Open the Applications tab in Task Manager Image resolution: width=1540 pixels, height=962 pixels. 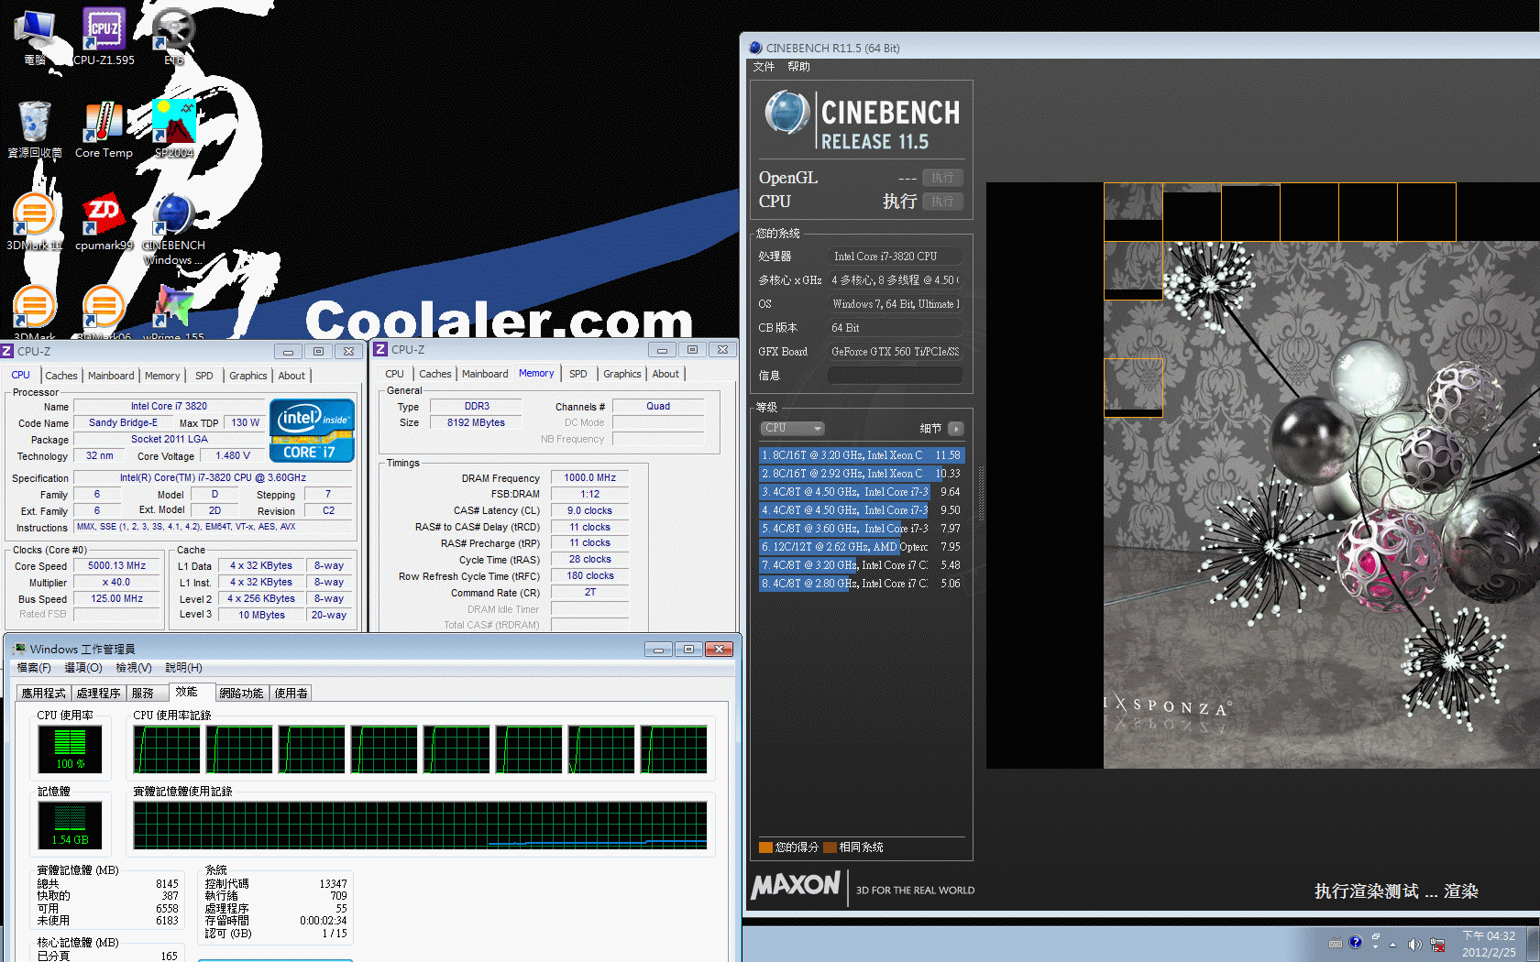[44, 694]
